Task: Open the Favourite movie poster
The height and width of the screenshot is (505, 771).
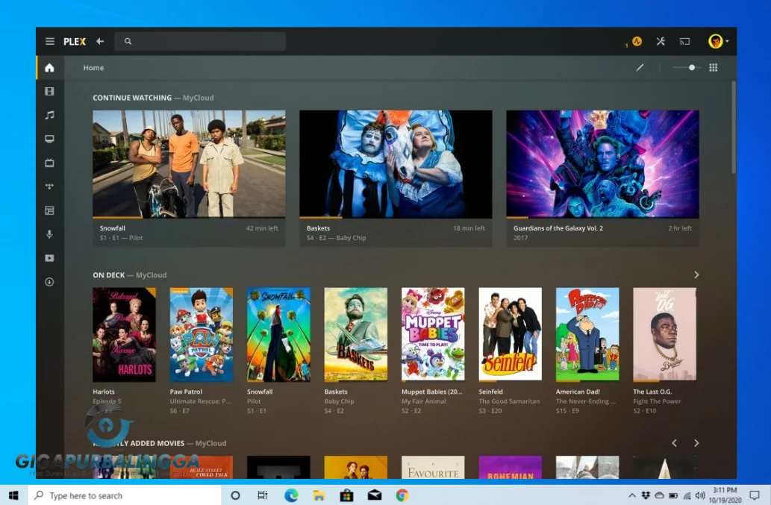Action: coord(433,467)
